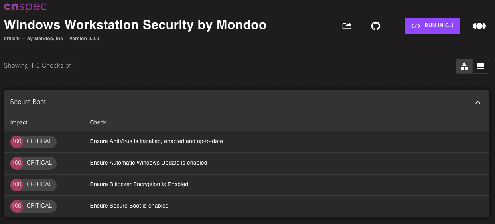Click the Check column header
This screenshot has width=495, height=224.
coord(98,122)
